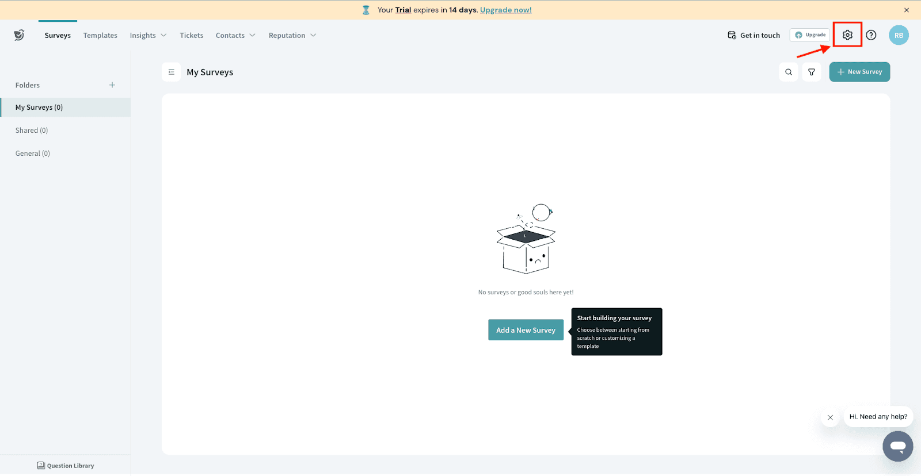The height and width of the screenshot is (476, 921).
Task: Click the search icon in My Surveys
Action: click(789, 72)
